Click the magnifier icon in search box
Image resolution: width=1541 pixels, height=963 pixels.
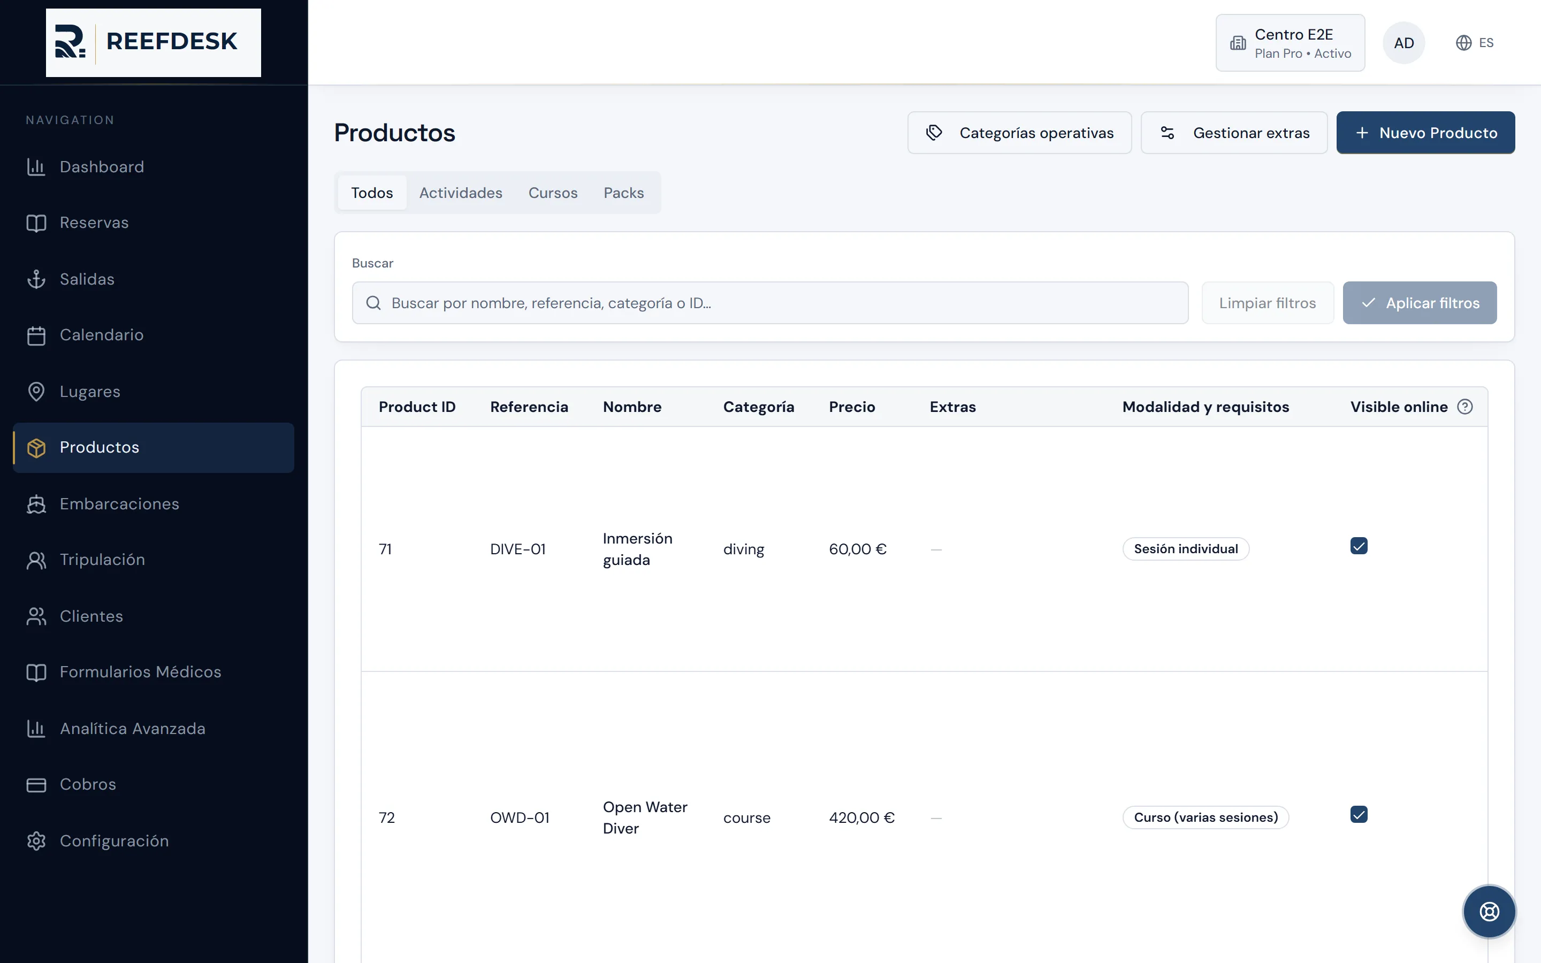(374, 302)
